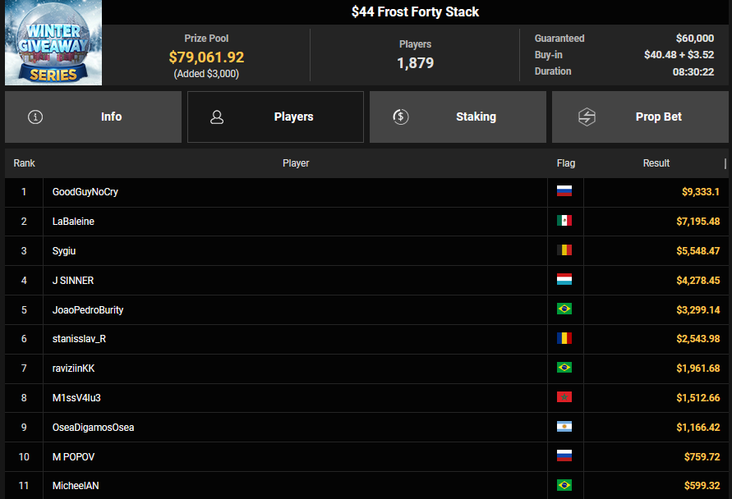This screenshot has height=499, width=732.
Task: Click the Info tab circle icon
Action: [x=35, y=117]
